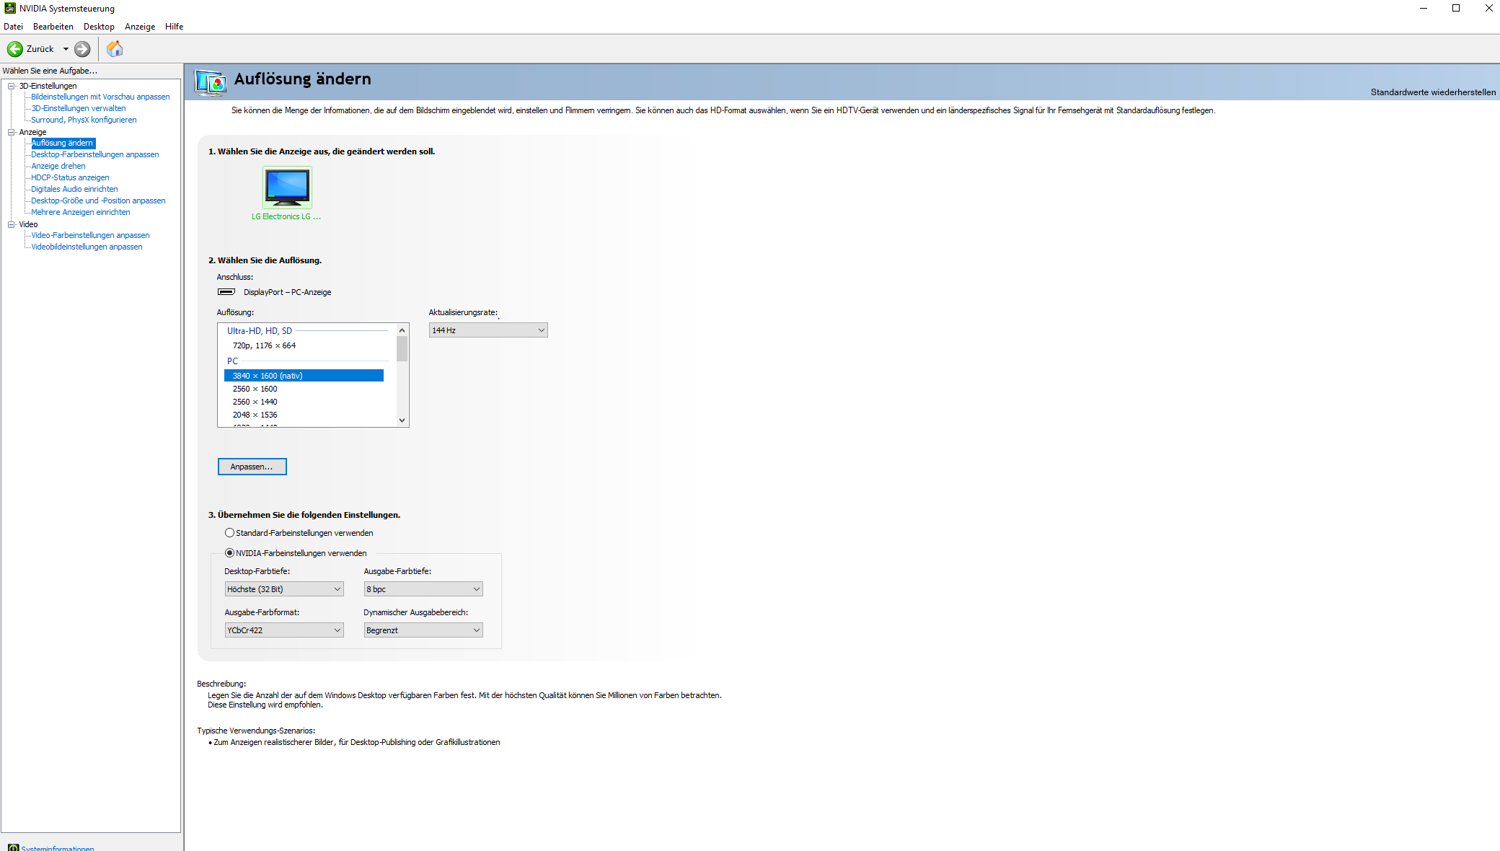Open Digitales Audio einrichten
The width and height of the screenshot is (1500, 851).
pyautogui.click(x=74, y=189)
